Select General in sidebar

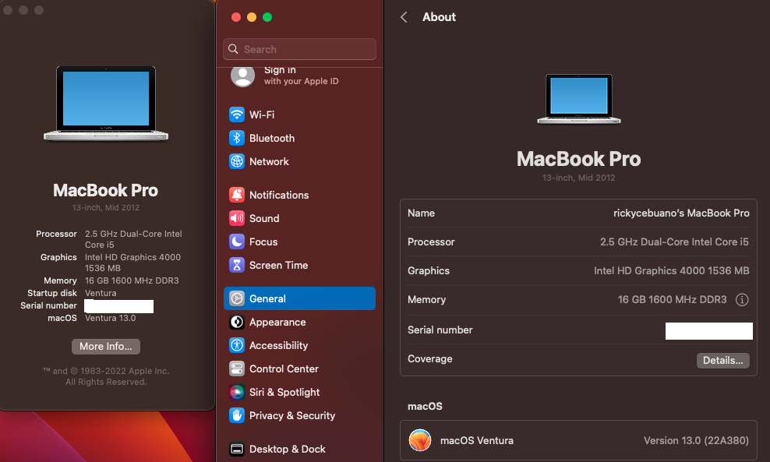coord(299,298)
